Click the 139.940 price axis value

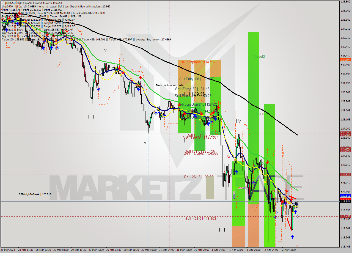[345, 1]
